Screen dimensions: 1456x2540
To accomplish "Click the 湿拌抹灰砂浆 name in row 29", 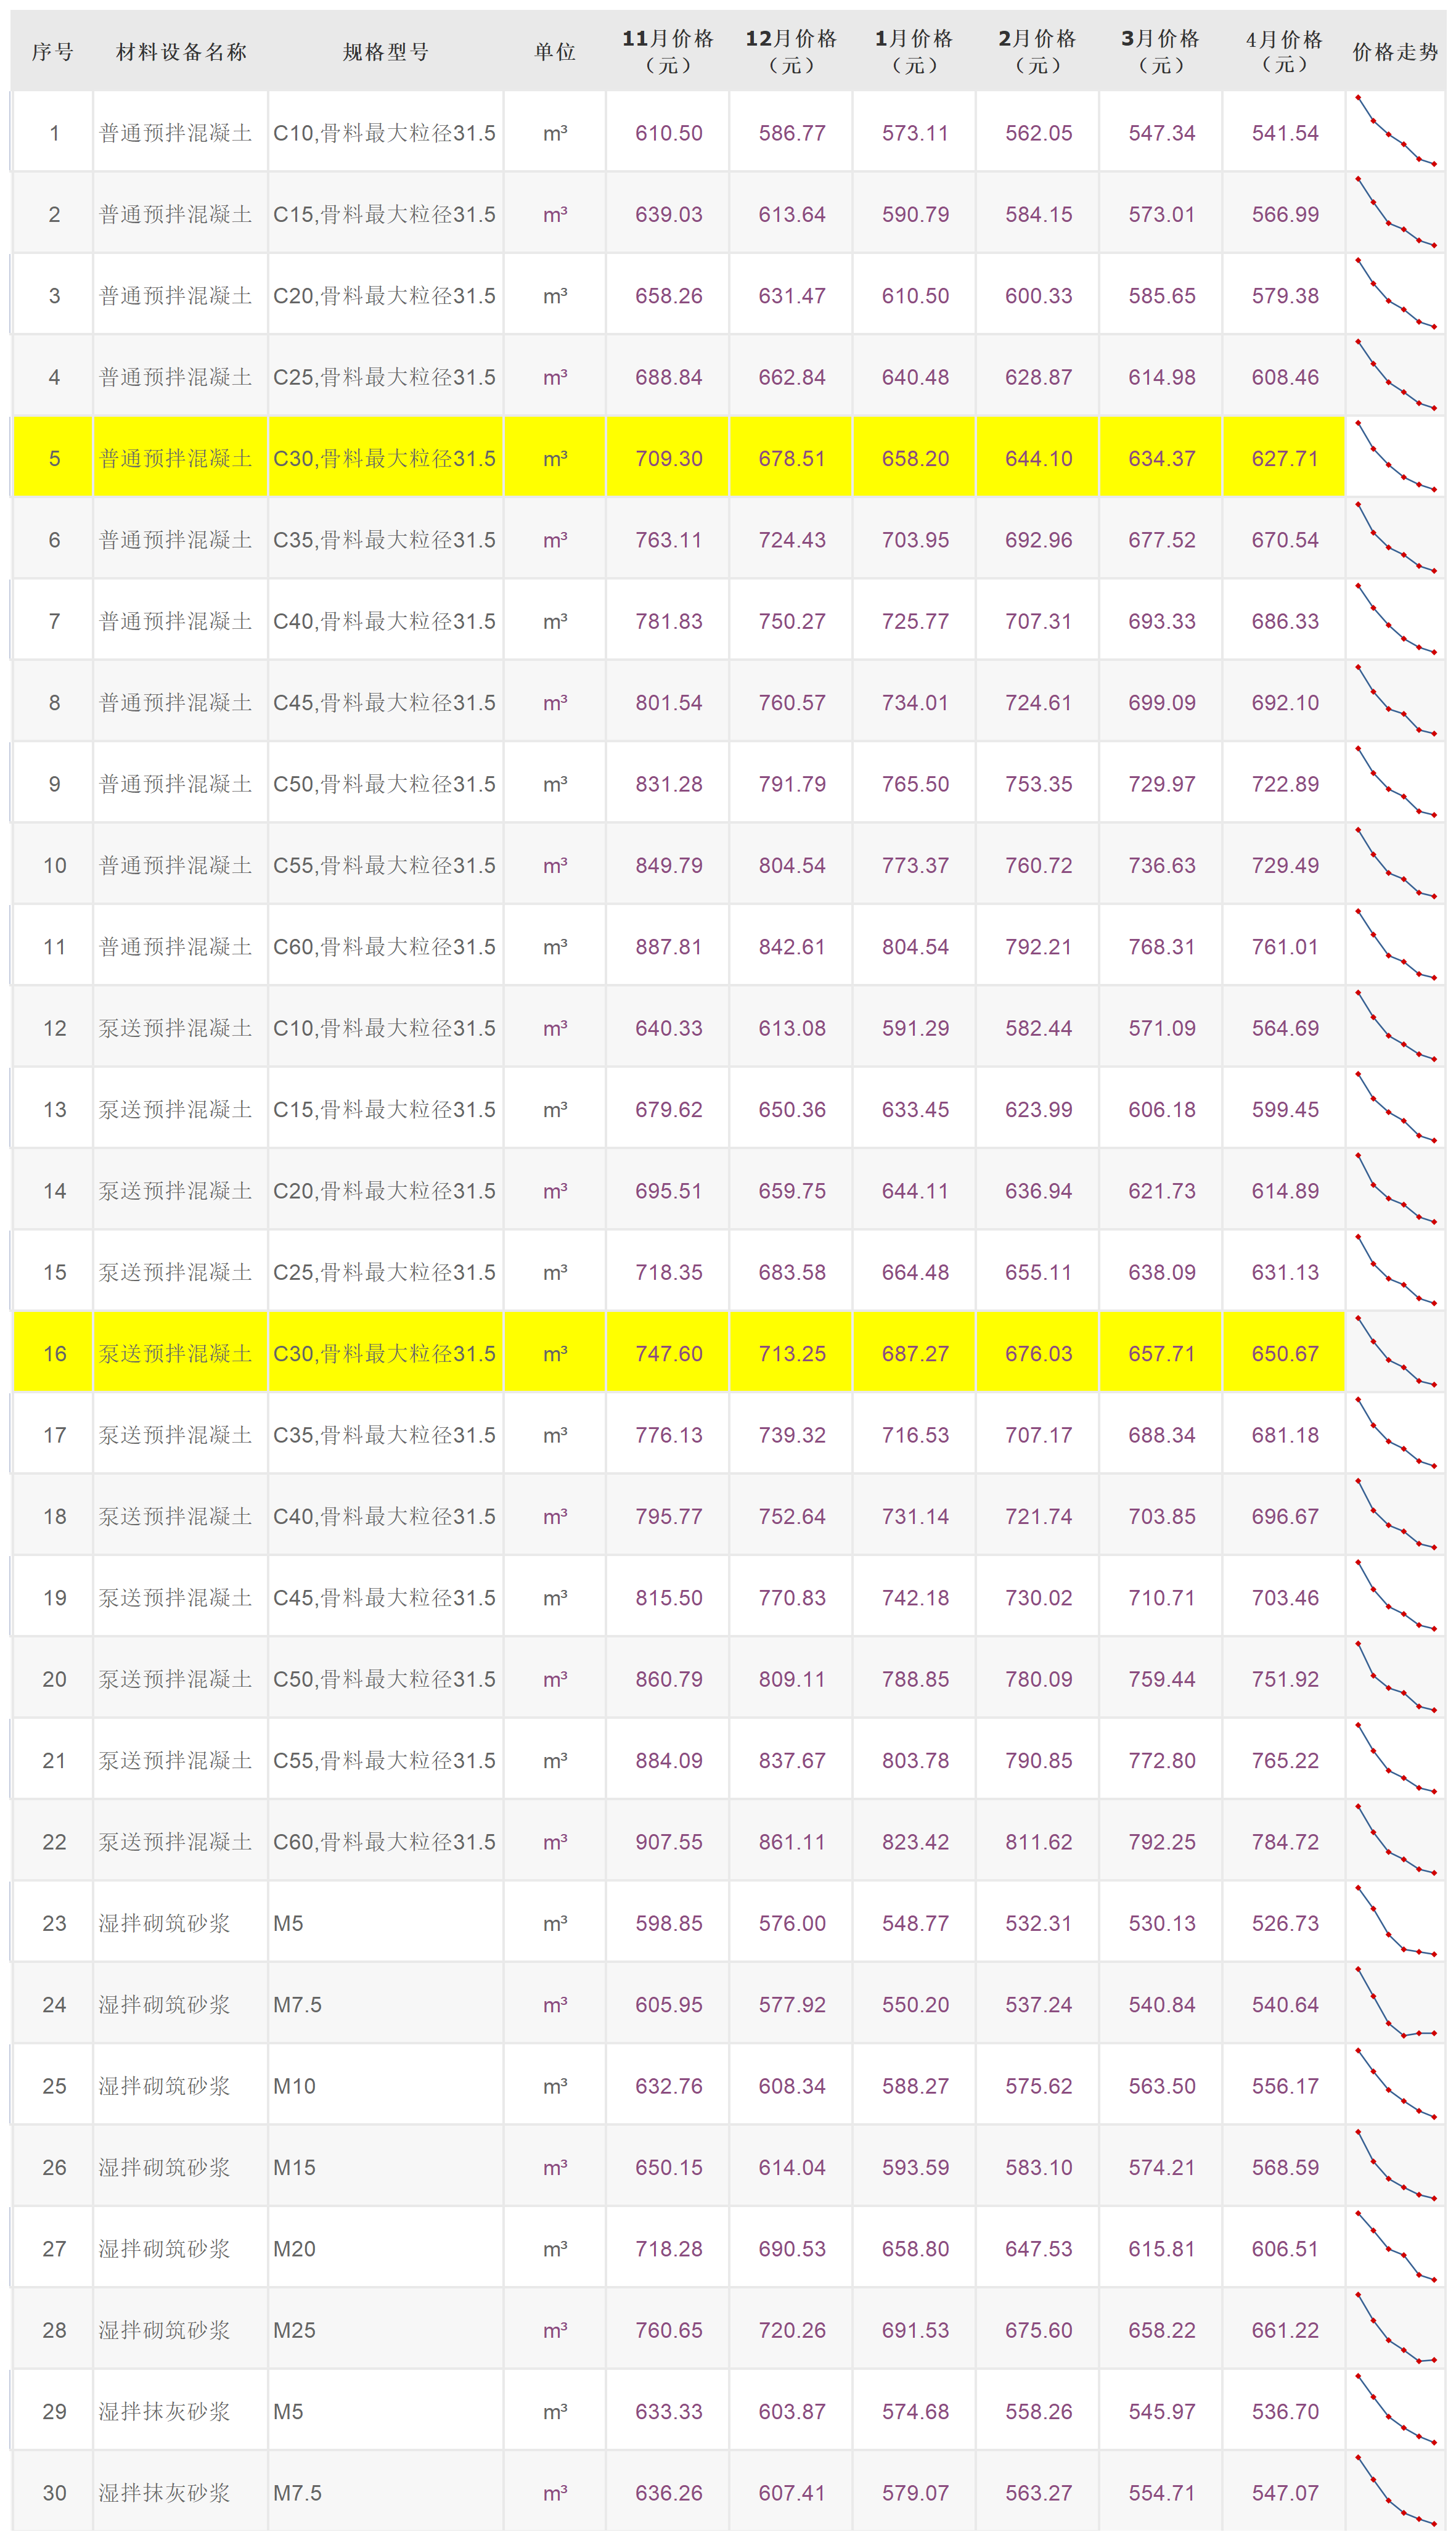I will pyautogui.click(x=164, y=2411).
